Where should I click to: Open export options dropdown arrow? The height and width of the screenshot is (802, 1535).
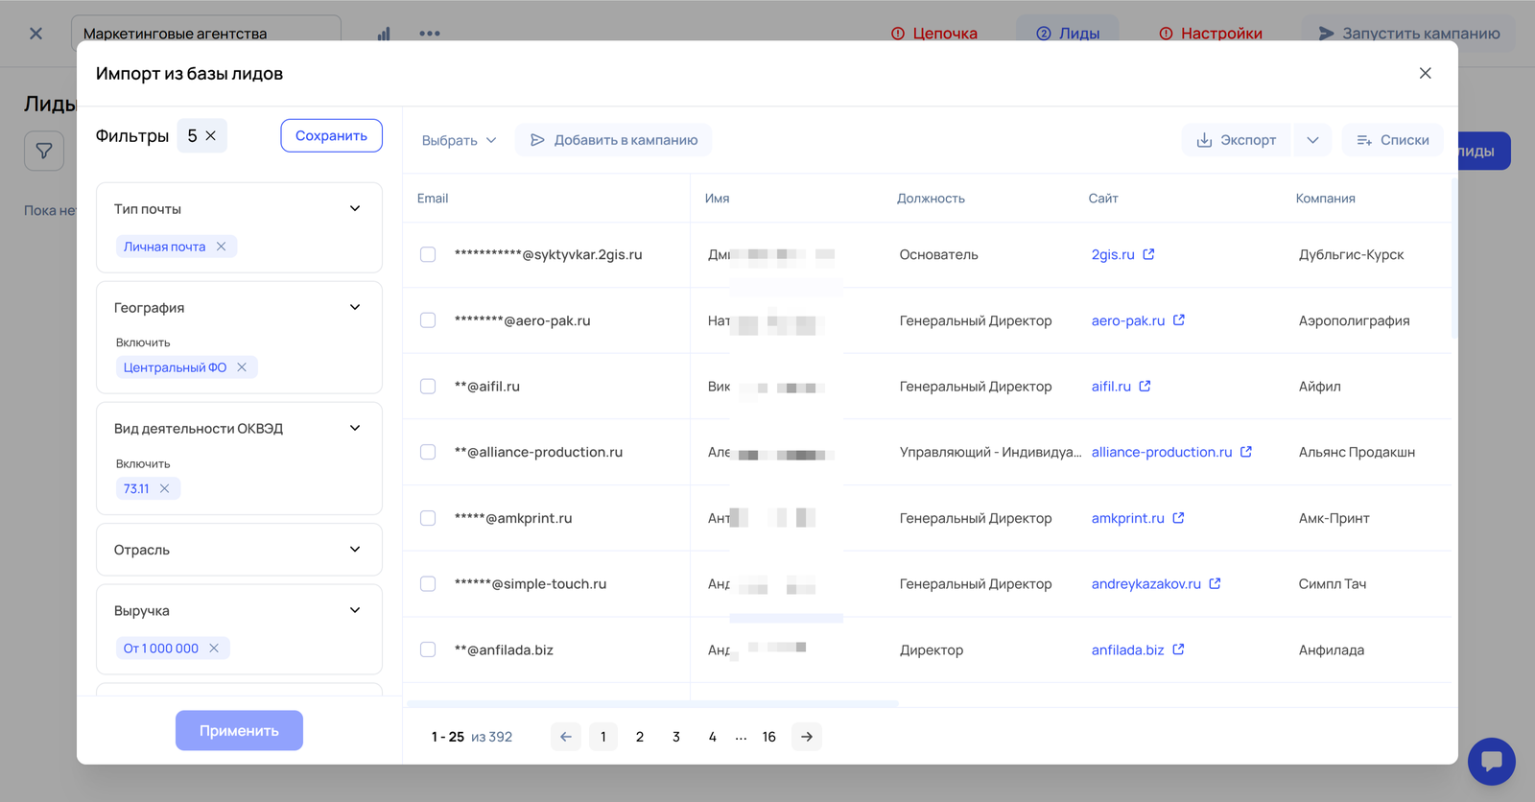point(1312,140)
